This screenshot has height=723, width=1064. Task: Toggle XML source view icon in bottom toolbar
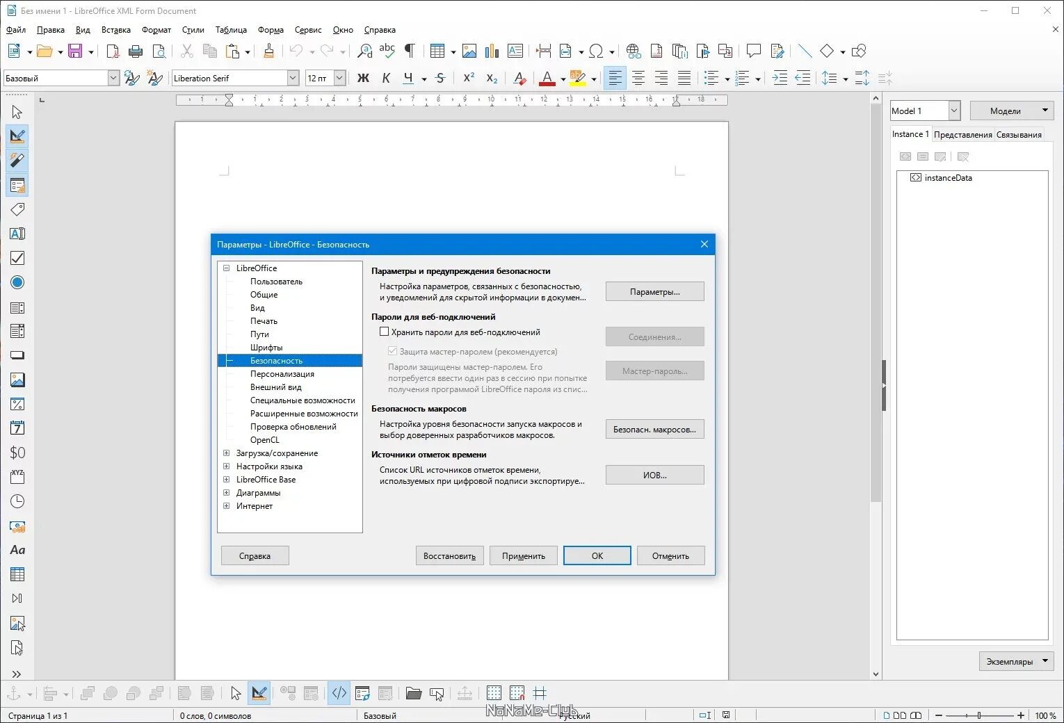(339, 693)
